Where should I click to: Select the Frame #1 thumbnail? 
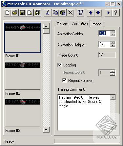(x=23, y=38)
